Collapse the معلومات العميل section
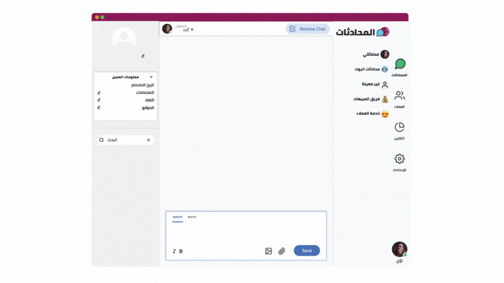 151,77
